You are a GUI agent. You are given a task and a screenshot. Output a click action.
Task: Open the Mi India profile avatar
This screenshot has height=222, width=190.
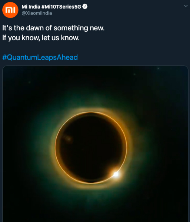pyautogui.click(x=10, y=10)
